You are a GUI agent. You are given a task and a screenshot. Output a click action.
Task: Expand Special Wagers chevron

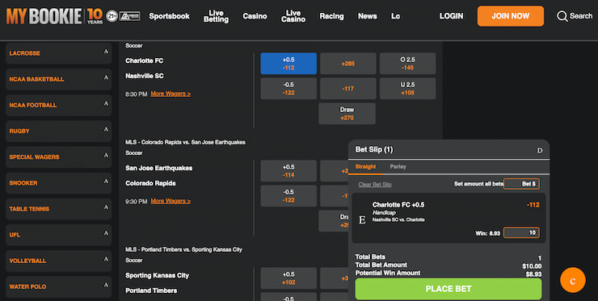point(106,156)
